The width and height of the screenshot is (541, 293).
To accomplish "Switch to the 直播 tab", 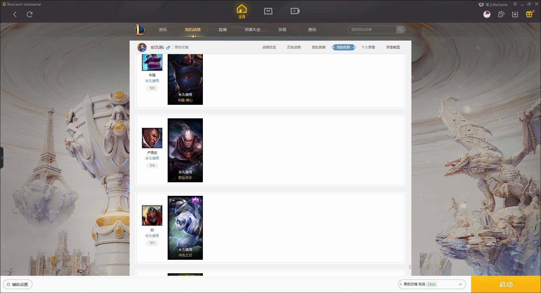I will point(223,30).
